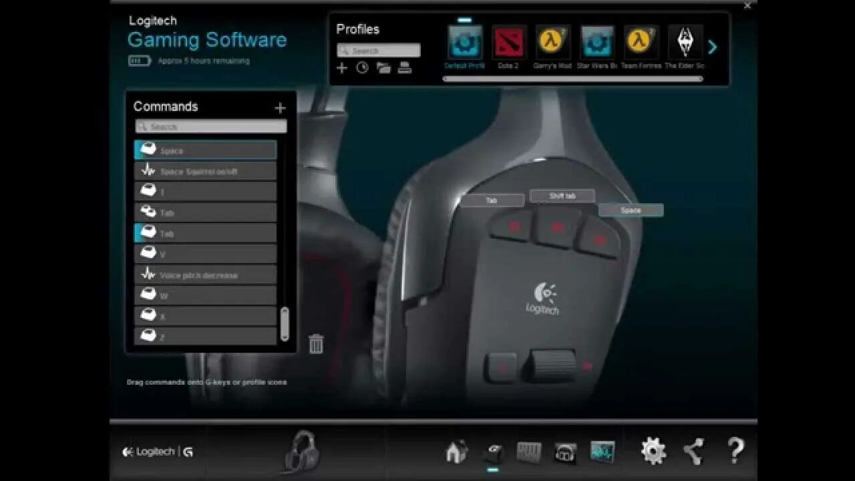Select the Garry's Mod profile

[553, 43]
